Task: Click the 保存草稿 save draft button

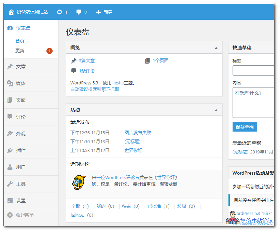Action: tap(245, 127)
